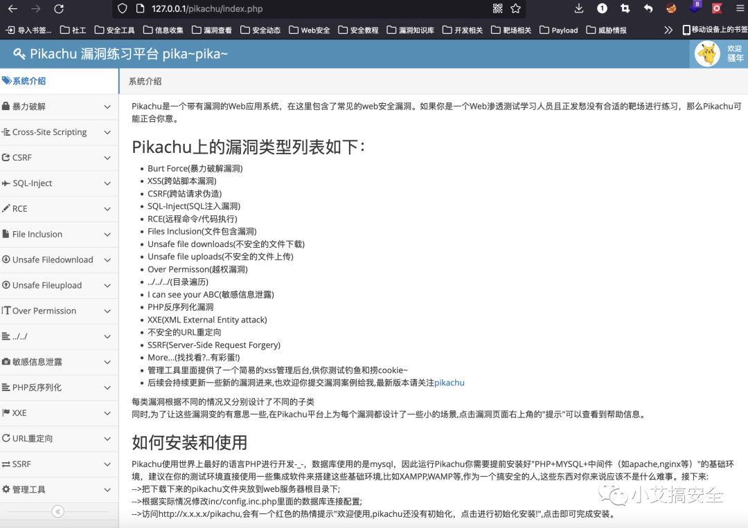Click the shield icon in the address bar
Screen dimensions: 748x528
tap(123, 8)
